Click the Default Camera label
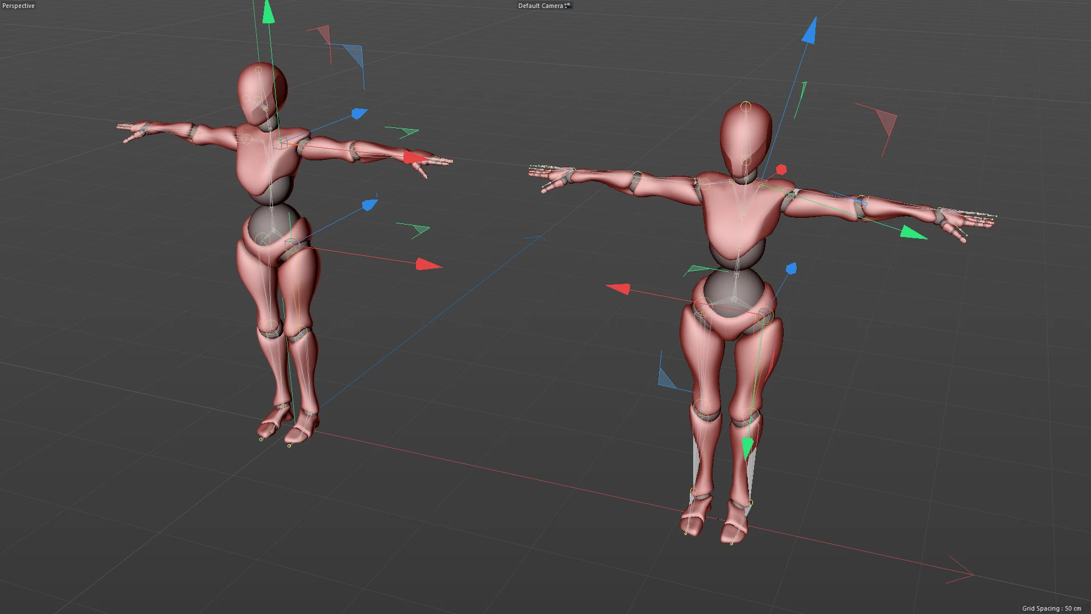The height and width of the screenshot is (614, 1091). pos(540,6)
